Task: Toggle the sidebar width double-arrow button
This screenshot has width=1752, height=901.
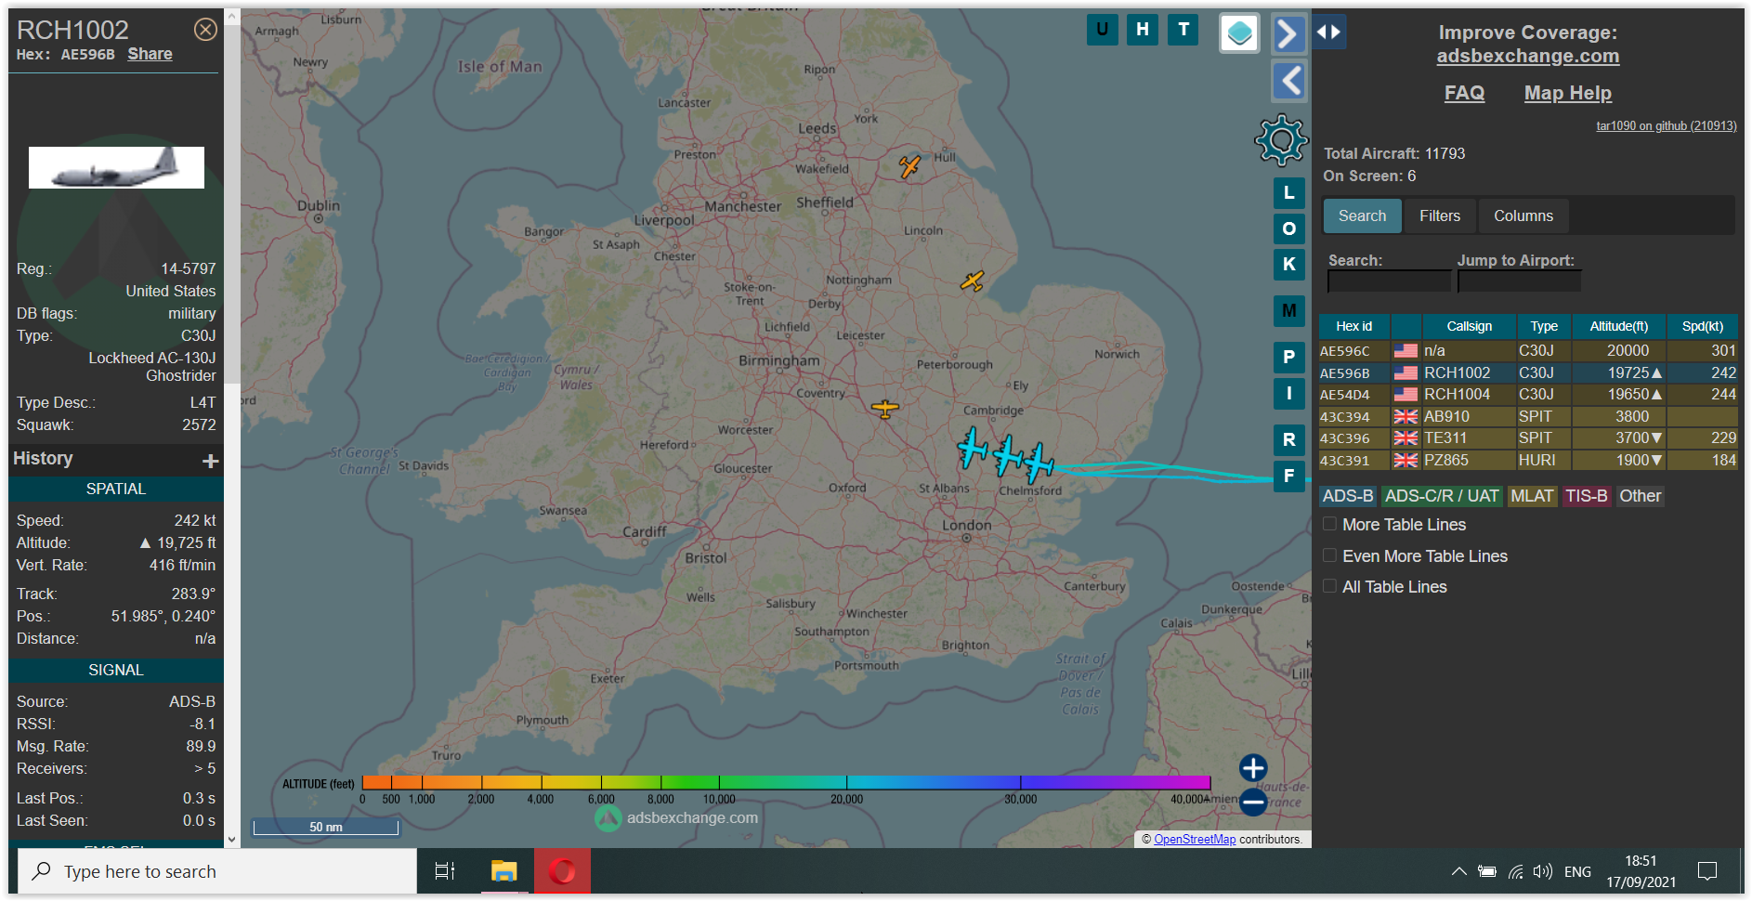Action: (x=1329, y=33)
